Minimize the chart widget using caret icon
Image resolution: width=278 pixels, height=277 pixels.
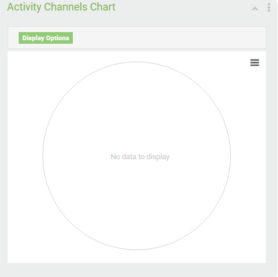pyautogui.click(x=255, y=9)
